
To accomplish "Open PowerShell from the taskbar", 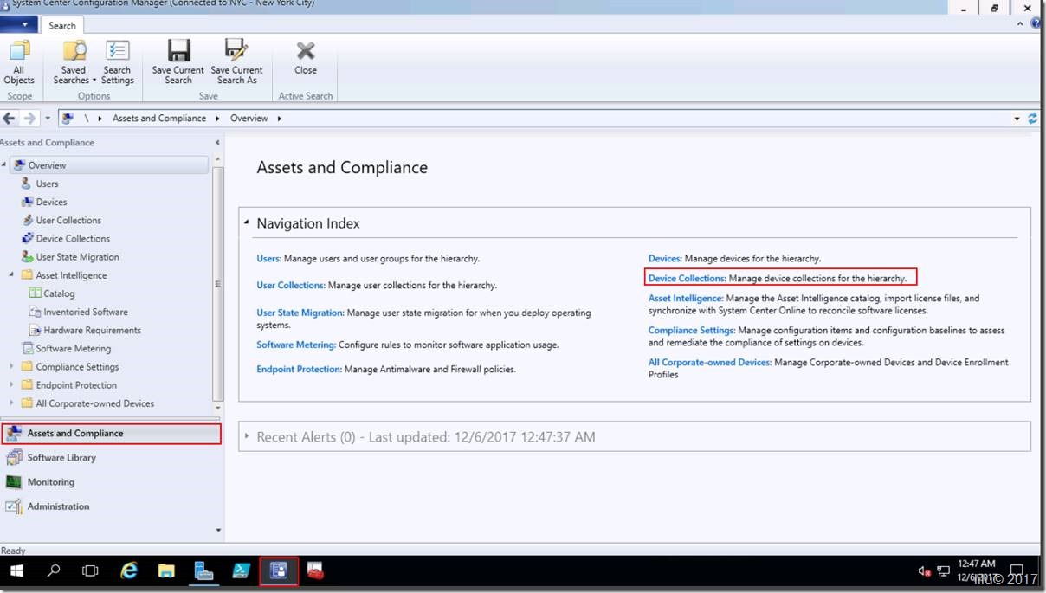I will 242,570.
